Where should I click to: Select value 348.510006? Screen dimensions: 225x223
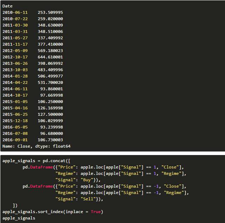[50, 32]
